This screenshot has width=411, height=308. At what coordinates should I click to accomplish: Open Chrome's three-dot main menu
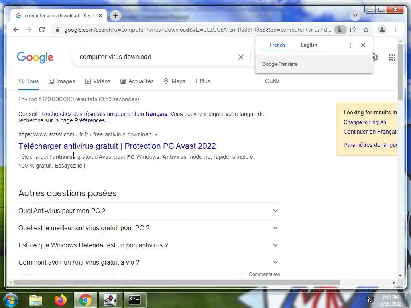(395, 30)
